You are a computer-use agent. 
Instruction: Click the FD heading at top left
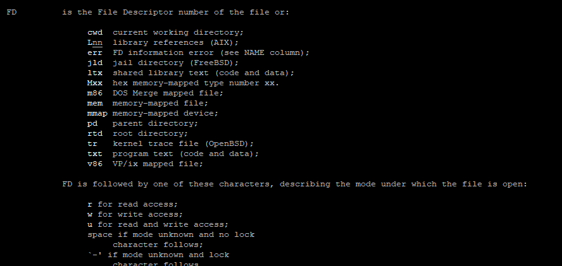[11, 12]
